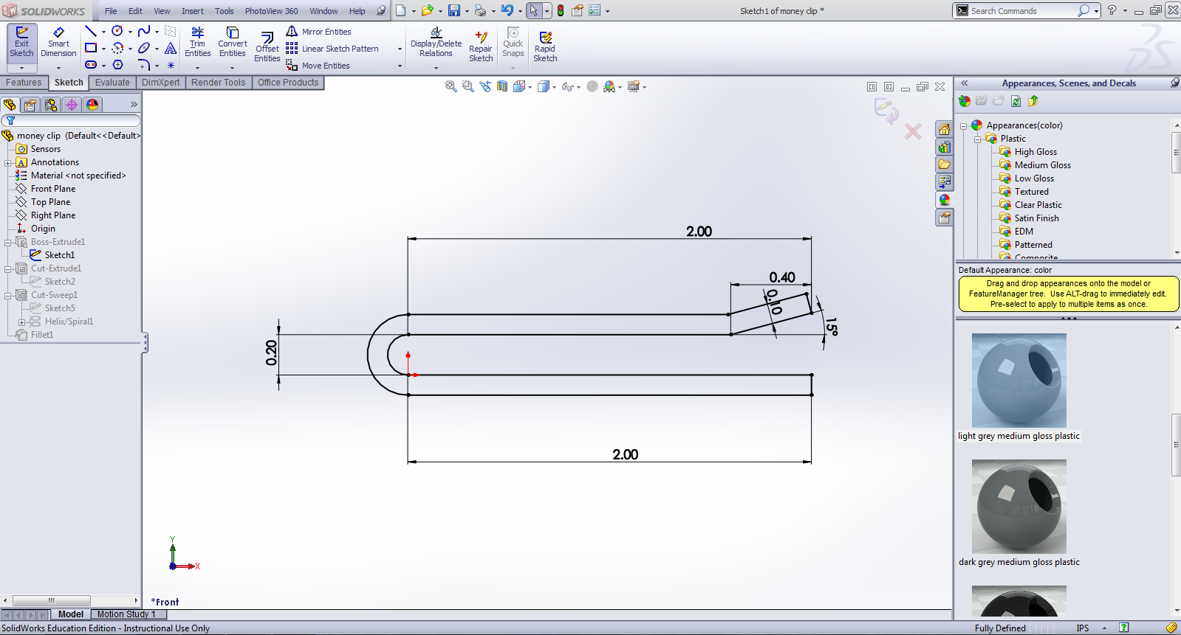The height and width of the screenshot is (635, 1181).
Task: Open the File Explorer task pane tab
Action: (944, 164)
